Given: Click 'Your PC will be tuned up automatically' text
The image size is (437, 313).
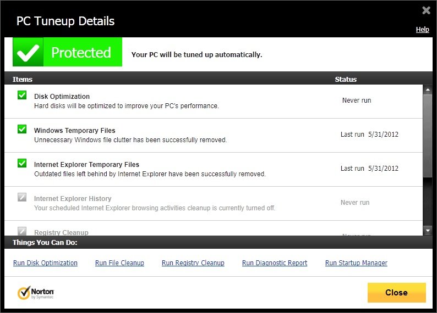Looking at the screenshot, I should pos(197,54).
